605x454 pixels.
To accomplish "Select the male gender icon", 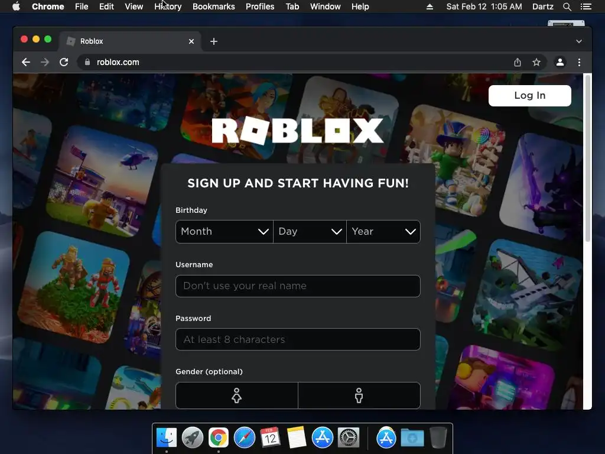I will (x=359, y=395).
